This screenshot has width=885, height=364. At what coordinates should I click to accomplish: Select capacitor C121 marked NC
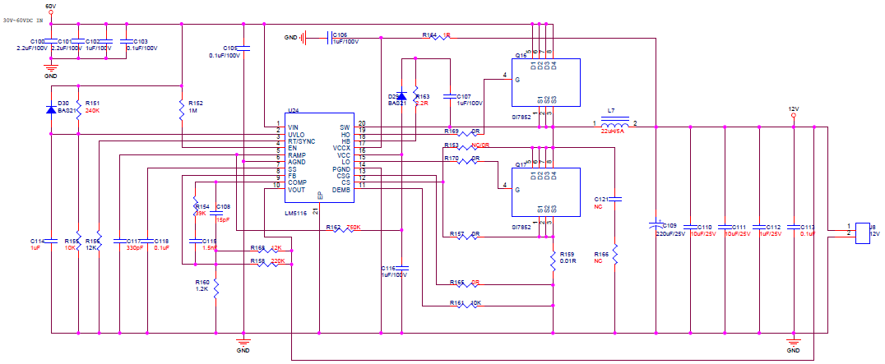(614, 199)
